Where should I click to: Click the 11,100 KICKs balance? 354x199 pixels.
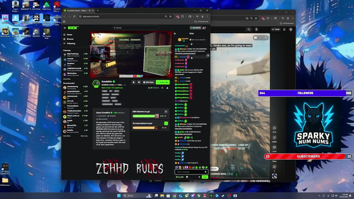(179, 177)
